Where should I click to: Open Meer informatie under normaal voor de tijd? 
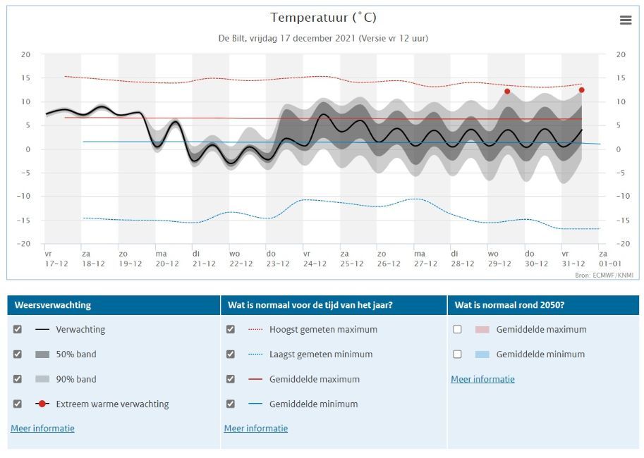pos(256,428)
